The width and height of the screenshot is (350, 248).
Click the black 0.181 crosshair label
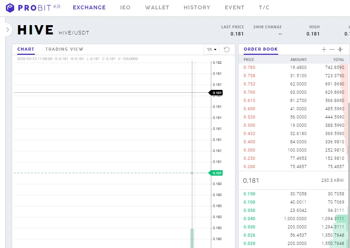(x=216, y=93)
